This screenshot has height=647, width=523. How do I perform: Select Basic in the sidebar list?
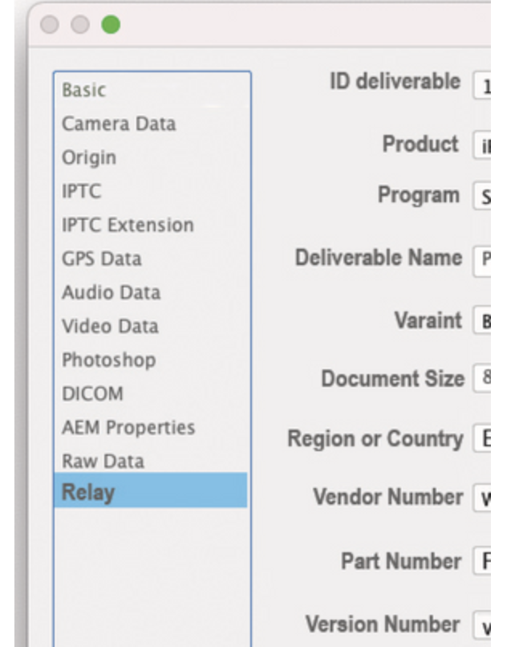tap(84, 90)
